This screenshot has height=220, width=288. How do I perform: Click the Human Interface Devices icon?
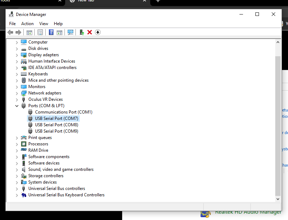[24, 61]
